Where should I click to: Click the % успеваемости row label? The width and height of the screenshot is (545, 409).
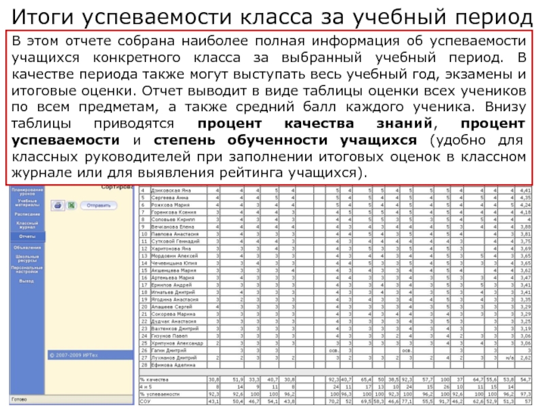click(x=159, y=394)
